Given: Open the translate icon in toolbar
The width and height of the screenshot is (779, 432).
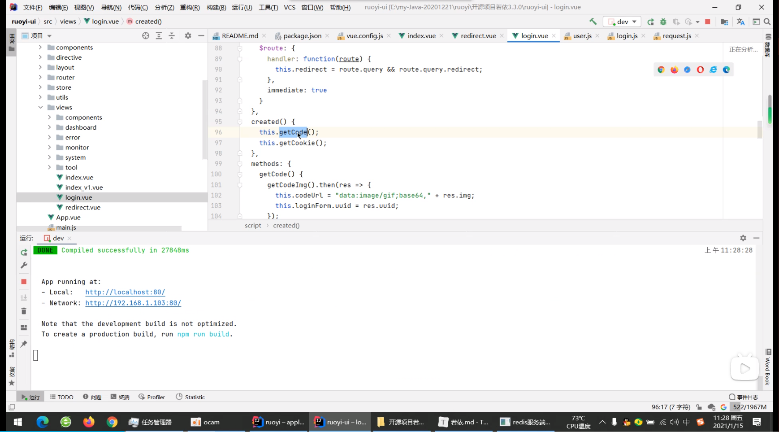Looking at the screenshot, I should (x=740, y=22).
